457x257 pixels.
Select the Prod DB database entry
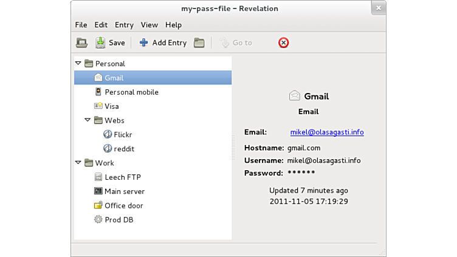(x=119, y=220)
